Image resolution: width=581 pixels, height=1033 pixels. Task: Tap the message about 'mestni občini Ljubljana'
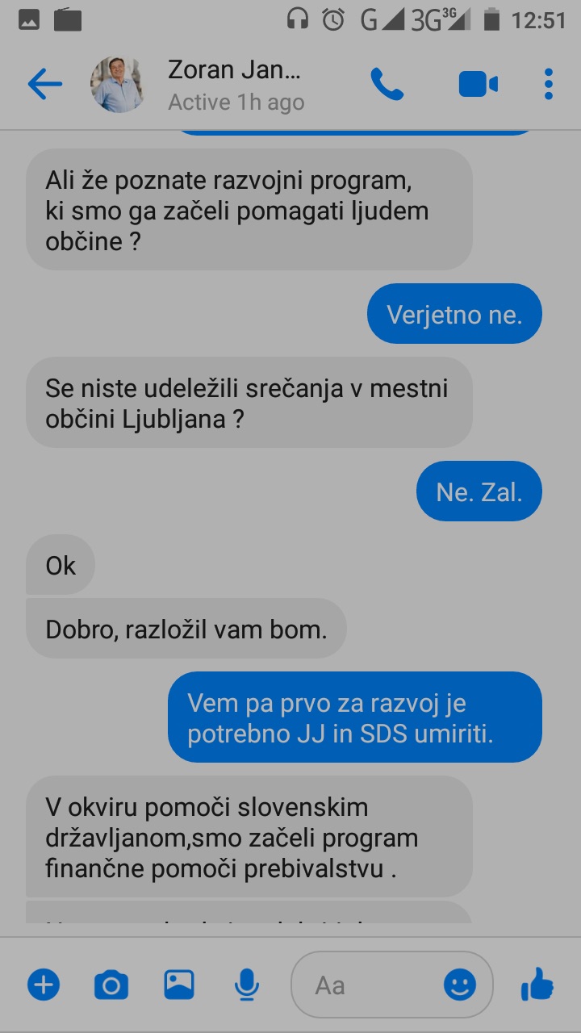(249, 403)
